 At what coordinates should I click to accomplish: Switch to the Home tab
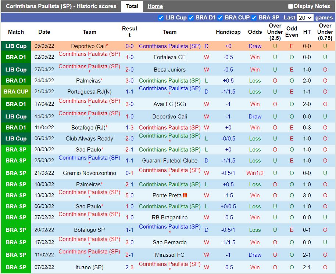click(x=155, y=6)
